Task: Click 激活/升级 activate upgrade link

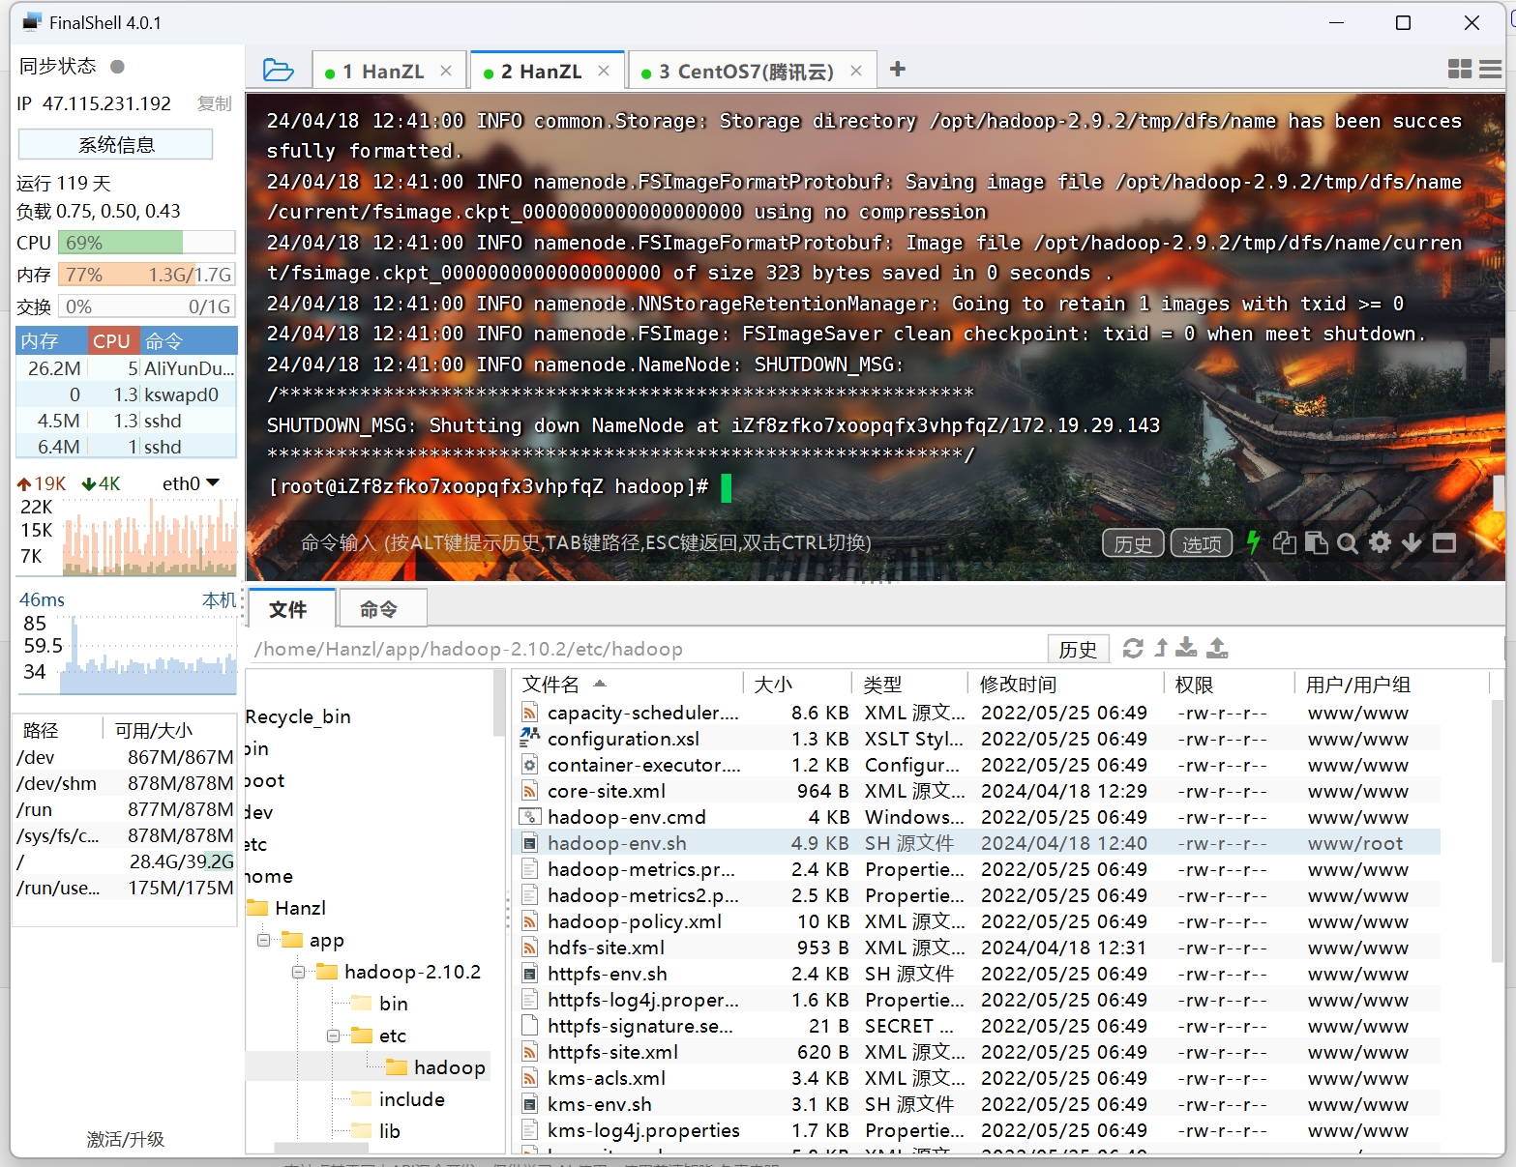Action: pos(126,1139)
